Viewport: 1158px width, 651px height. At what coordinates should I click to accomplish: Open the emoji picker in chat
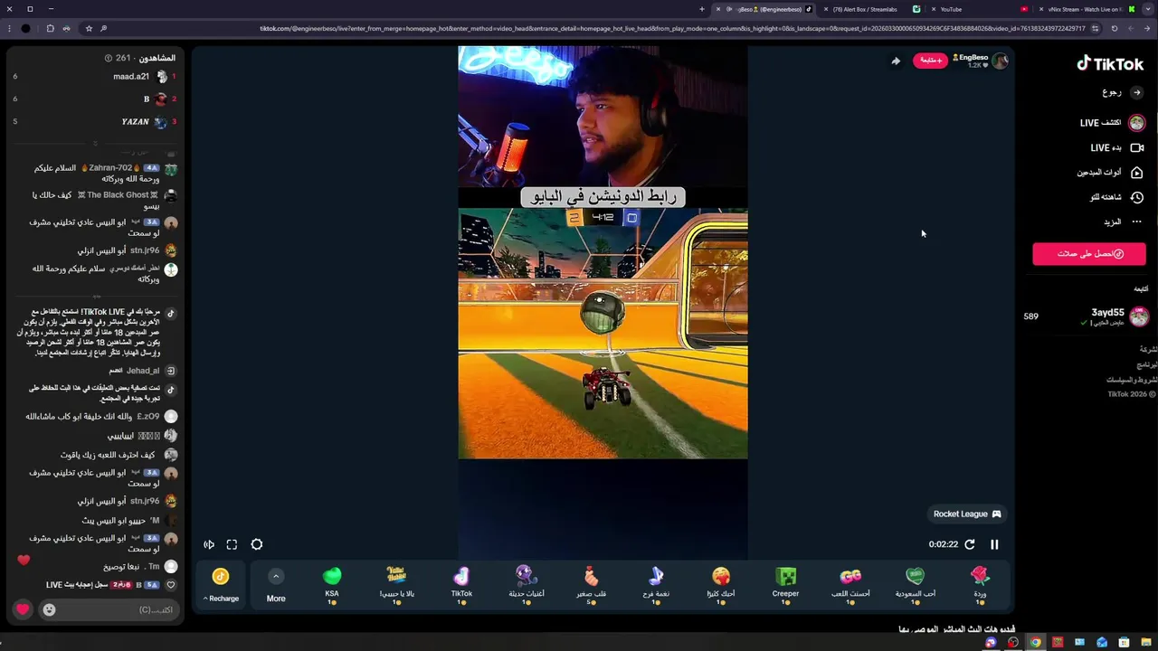[x=49, y=609]
